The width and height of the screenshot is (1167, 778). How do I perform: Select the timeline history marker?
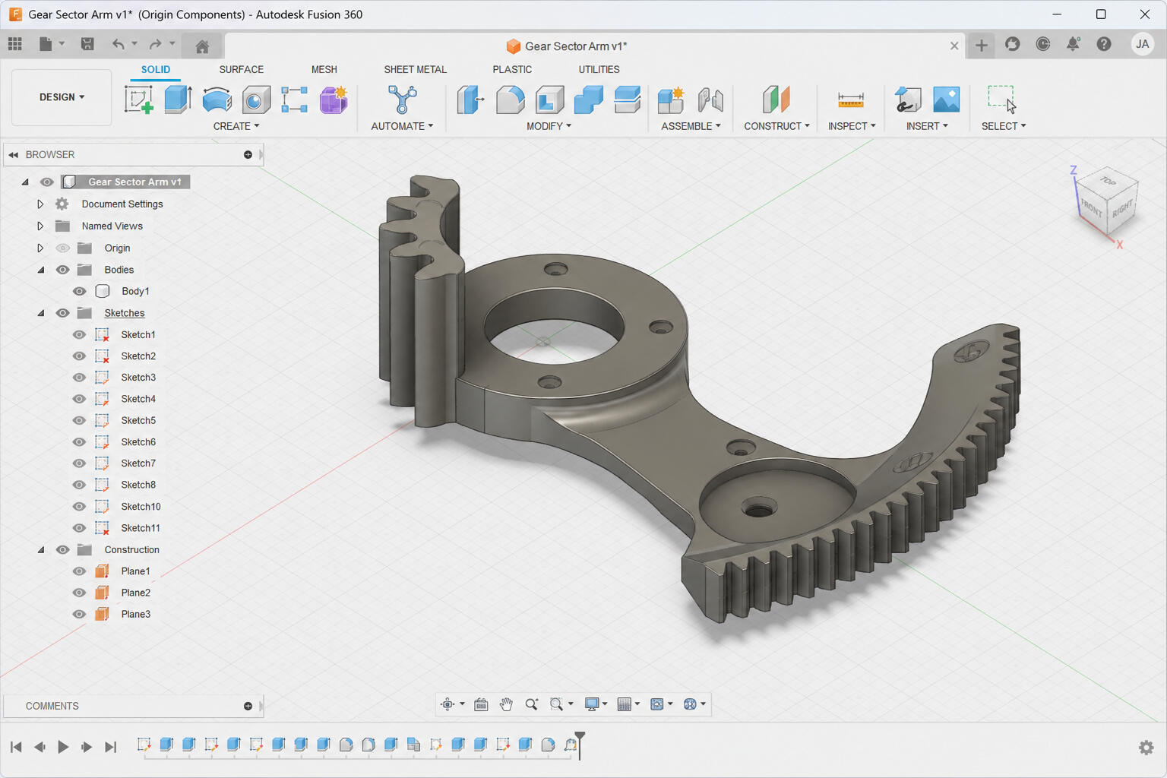coord(580,745)
